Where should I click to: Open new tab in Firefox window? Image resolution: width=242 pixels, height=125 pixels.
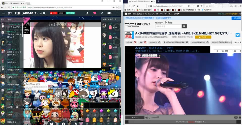point(158,2)
